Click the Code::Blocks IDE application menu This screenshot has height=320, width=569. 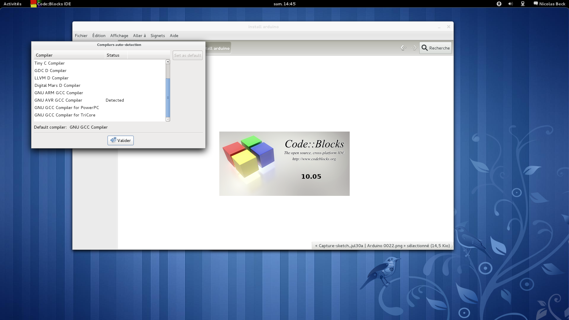51,4
